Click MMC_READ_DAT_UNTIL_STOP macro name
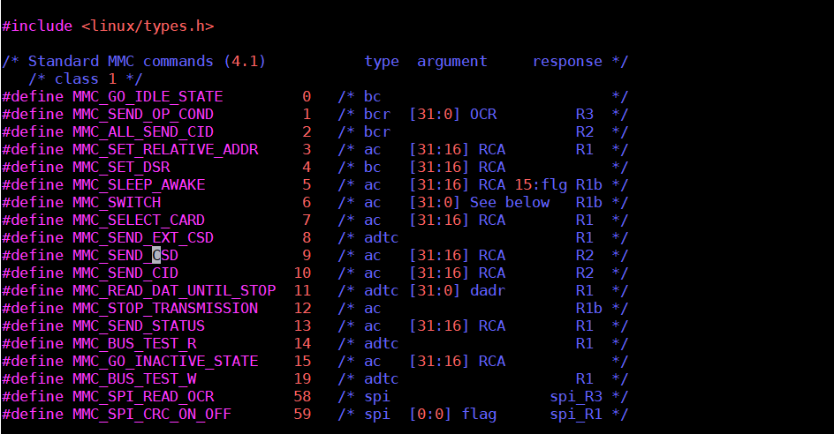The width and height of the screenshot is (834, 434). click(173, 290)
